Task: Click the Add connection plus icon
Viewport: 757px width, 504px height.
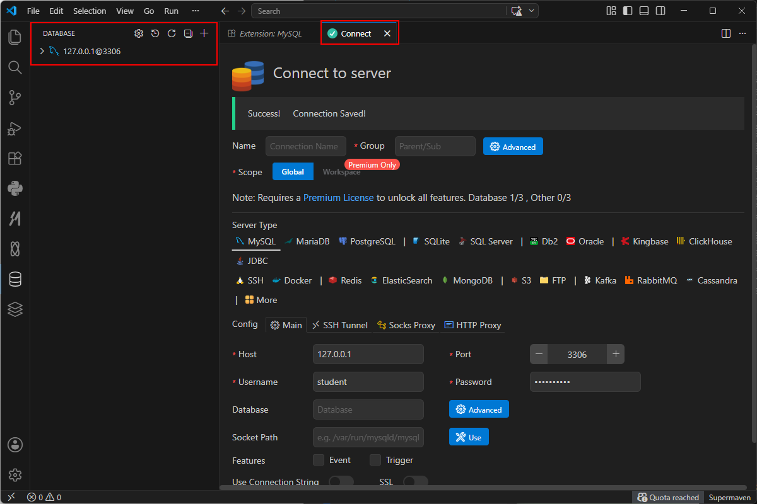Action: pos(204,33)
